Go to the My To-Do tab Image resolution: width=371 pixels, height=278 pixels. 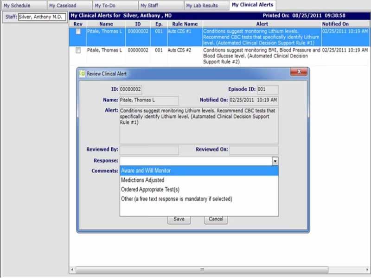(x=115, y=5)
